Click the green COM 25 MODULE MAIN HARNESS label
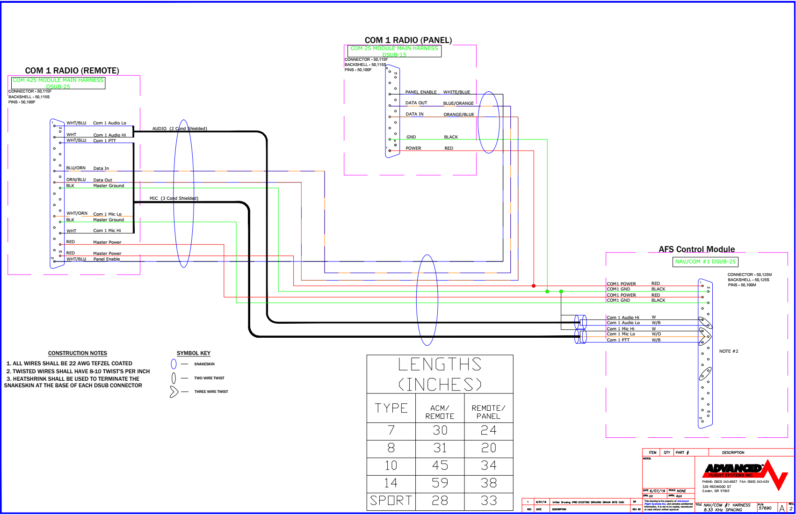This screenshot has width=796, height=515. point(394,51)
